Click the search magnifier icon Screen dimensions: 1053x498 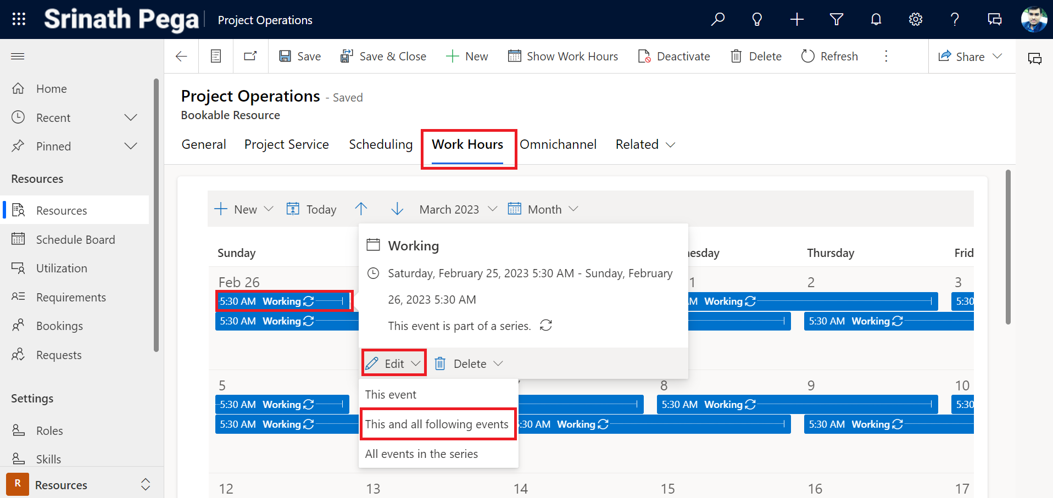(x=717, y=20)
